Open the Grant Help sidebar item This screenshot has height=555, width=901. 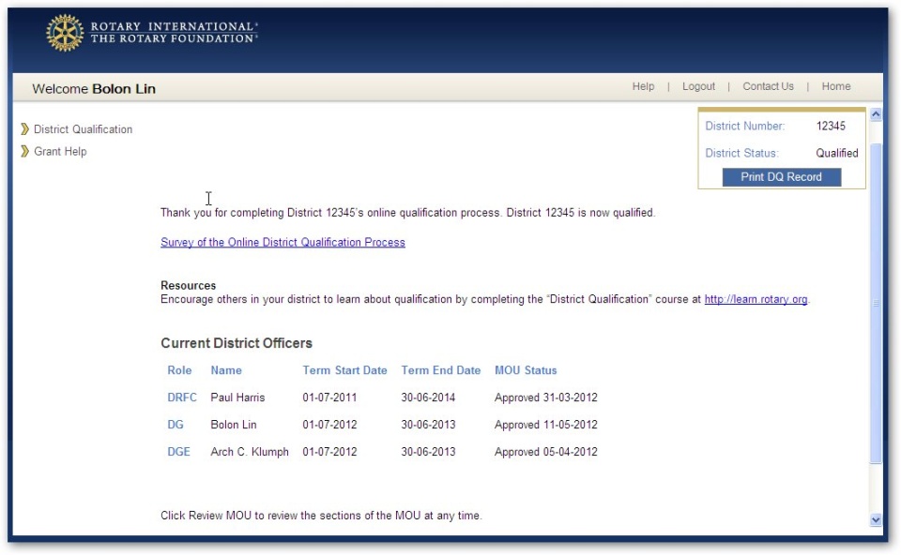60,152
